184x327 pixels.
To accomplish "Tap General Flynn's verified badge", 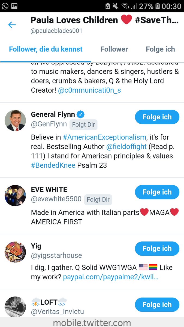I will (80, 114).
